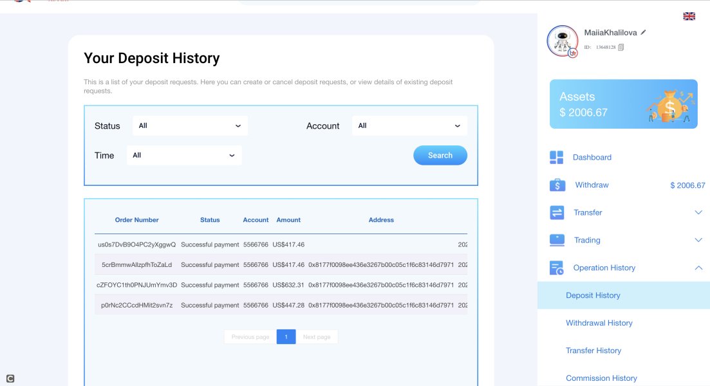Select the Transfer menu item

pyautogui.click(x=588, y=212)
